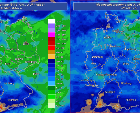Viewport: 140px width, 113px height.
Task: Click 'München' on the IFS map
Action: pyautogui.click(x=131, y=100)
